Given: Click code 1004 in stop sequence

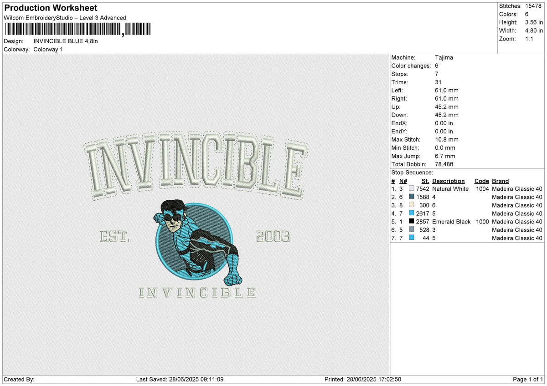Looking at the screenshot, I should click(x=482, y=189).
